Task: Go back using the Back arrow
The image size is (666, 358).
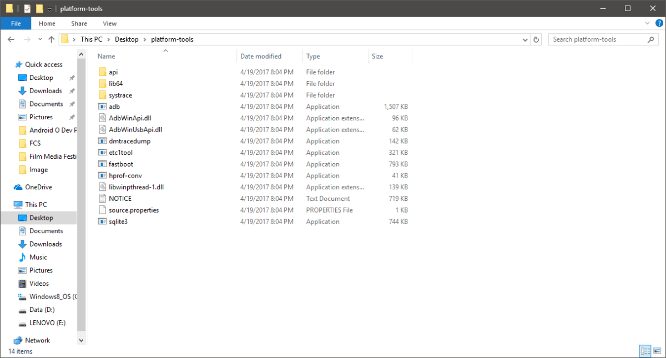Action: click(x=11, y=39)
